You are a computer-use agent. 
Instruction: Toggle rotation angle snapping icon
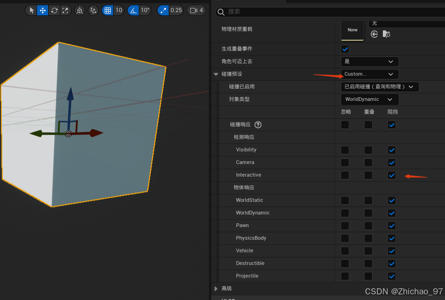(133, 10)
